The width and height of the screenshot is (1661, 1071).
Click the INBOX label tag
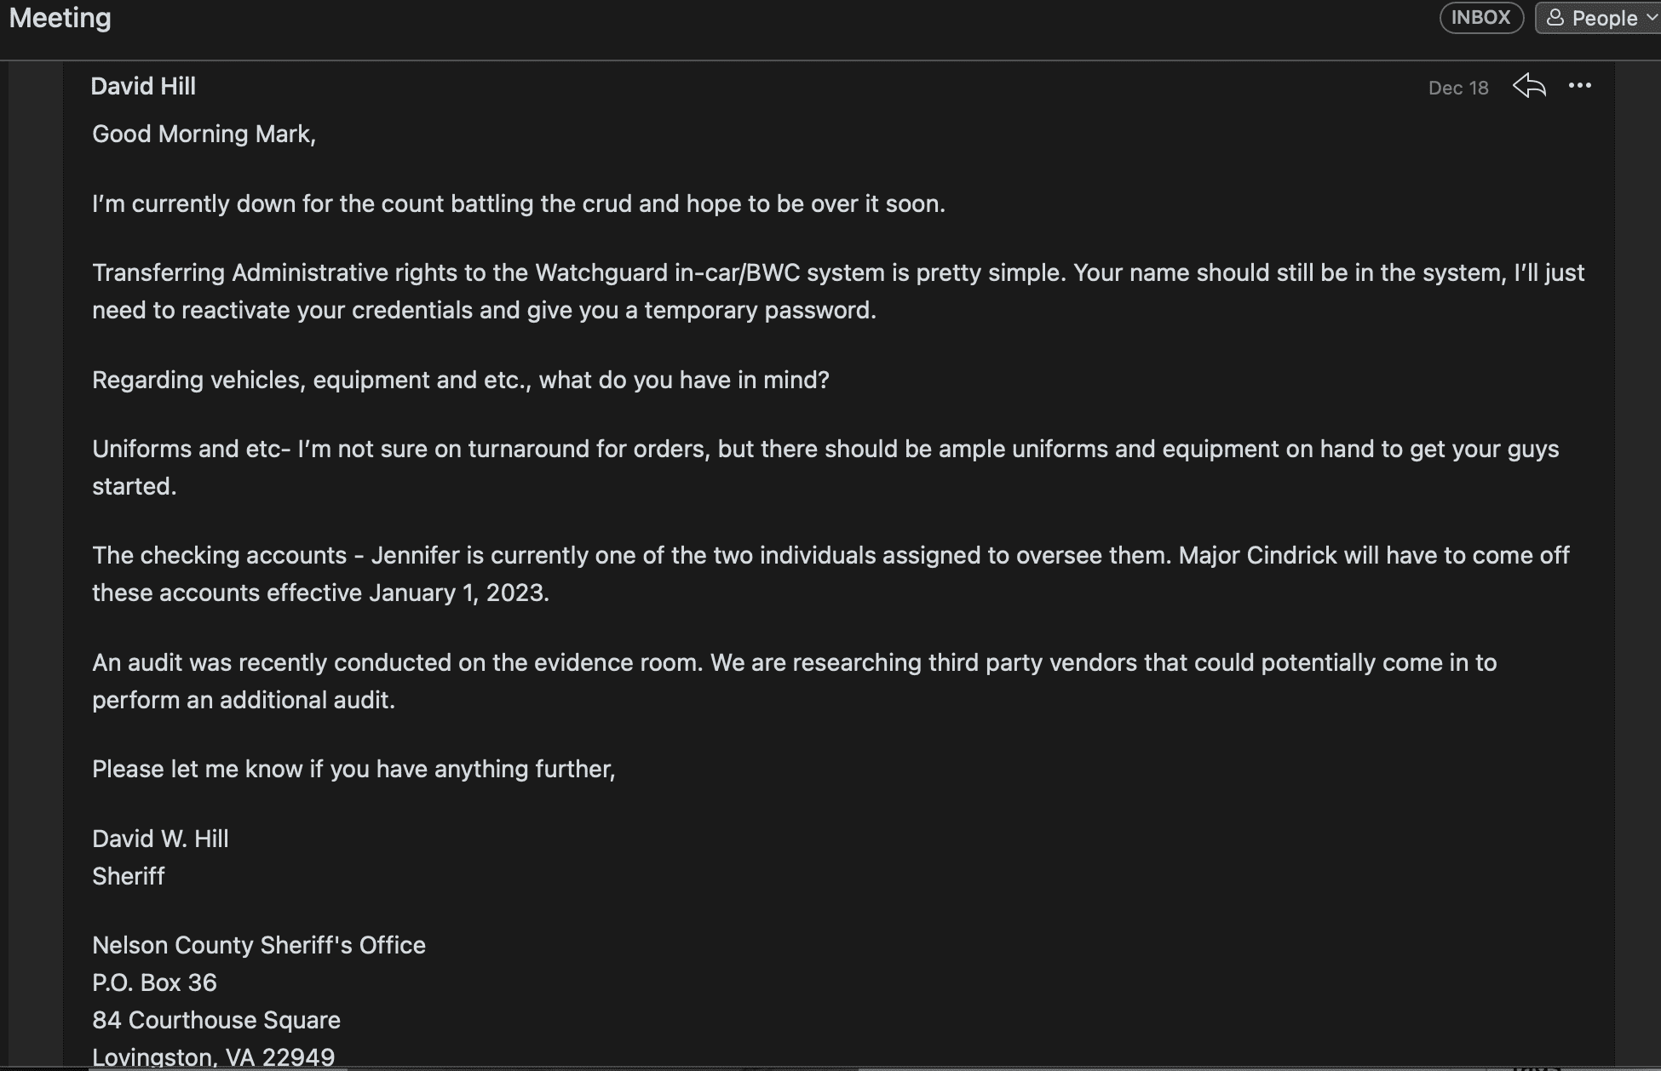pos(1480,18)
